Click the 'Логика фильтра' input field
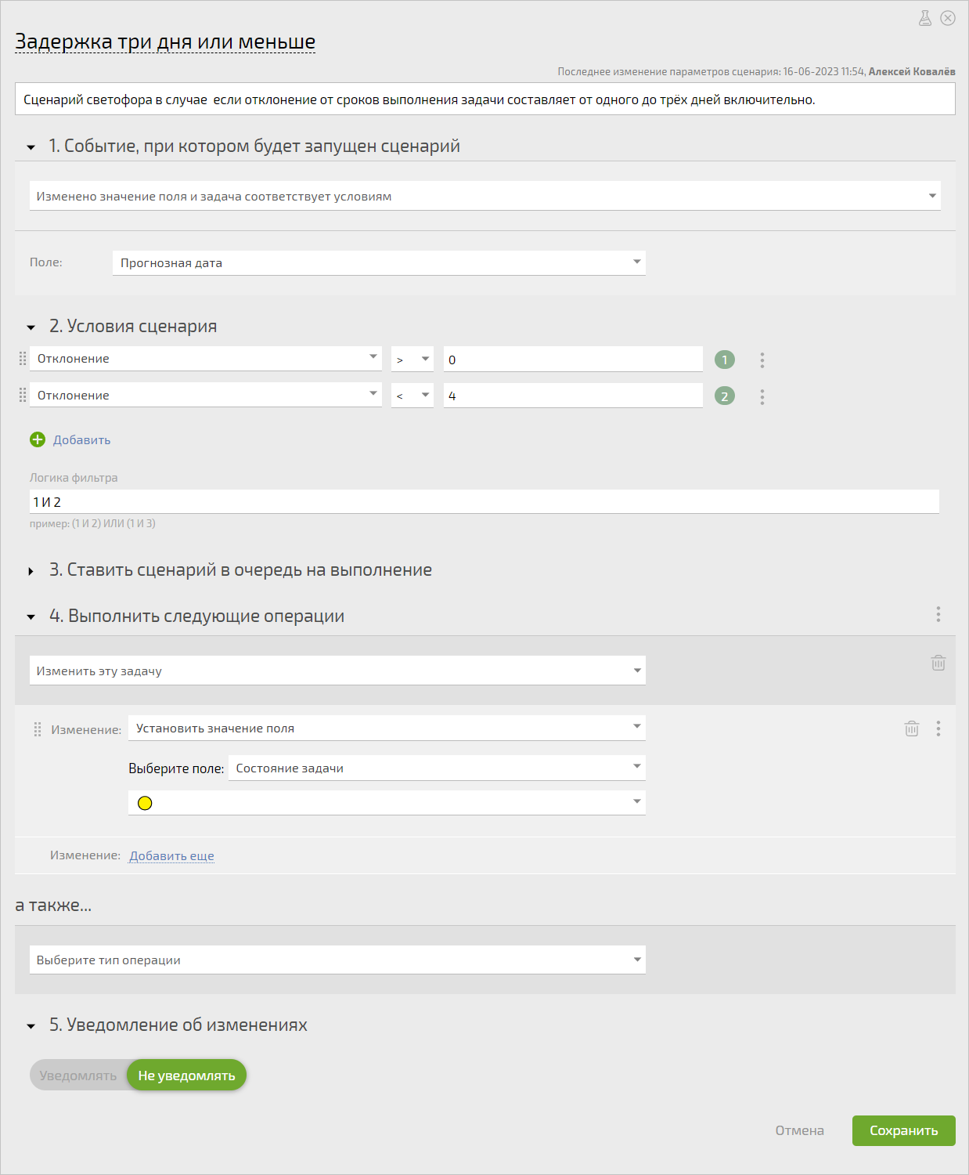 pos(484,501)
